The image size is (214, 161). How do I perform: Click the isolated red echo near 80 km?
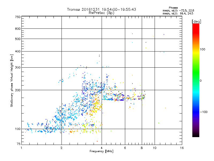[97, 141]
